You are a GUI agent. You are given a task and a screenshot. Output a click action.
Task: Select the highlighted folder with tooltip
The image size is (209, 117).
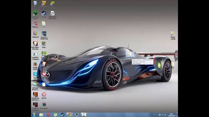(x=130, y=55)
